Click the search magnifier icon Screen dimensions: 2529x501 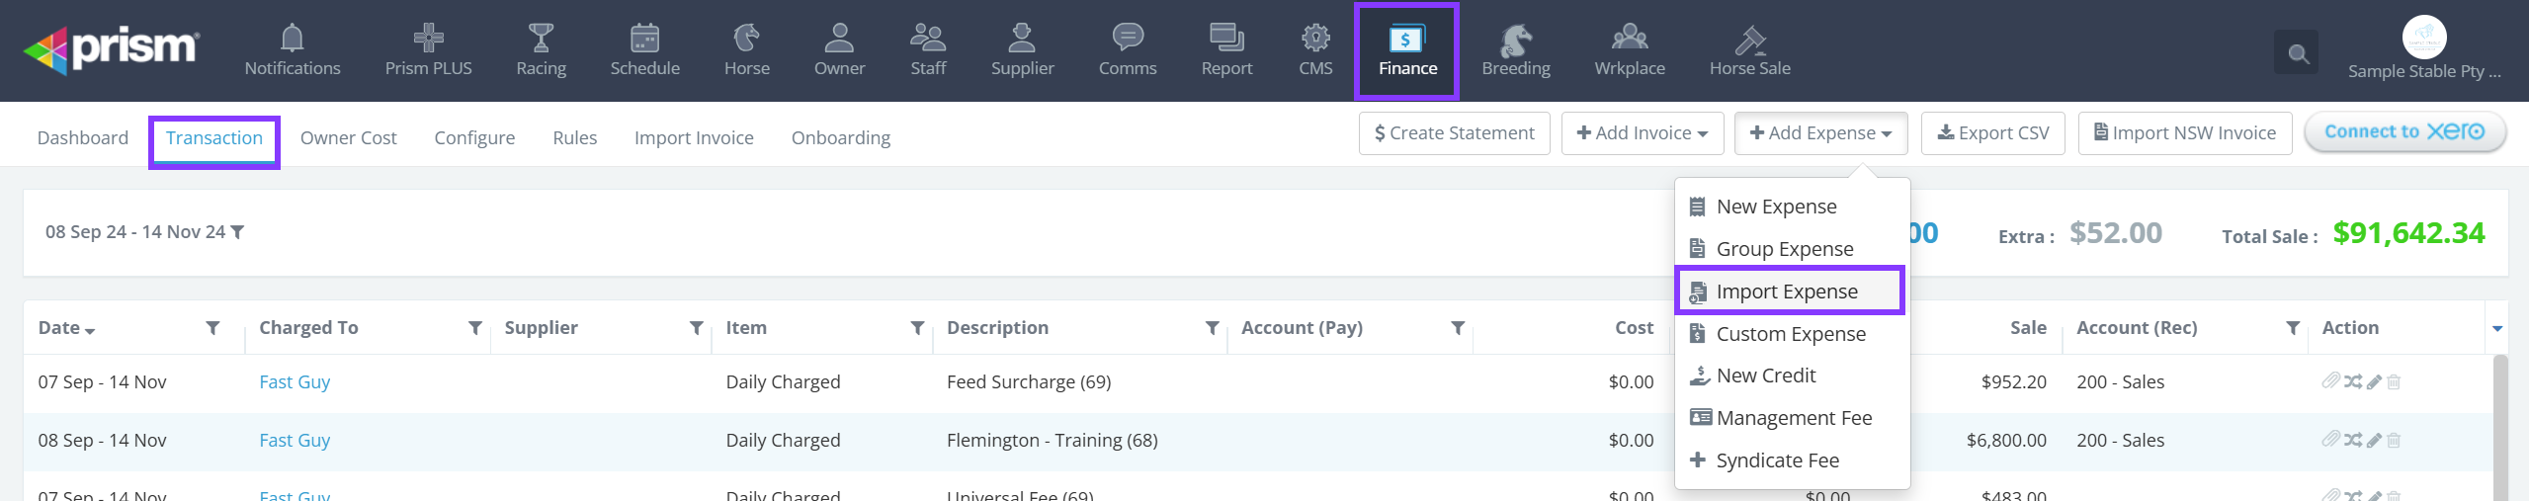pos(2298,53)
